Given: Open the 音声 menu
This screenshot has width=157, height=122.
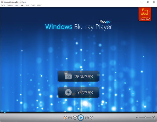Looking at the screenshot, I should [x=22, y=5].
